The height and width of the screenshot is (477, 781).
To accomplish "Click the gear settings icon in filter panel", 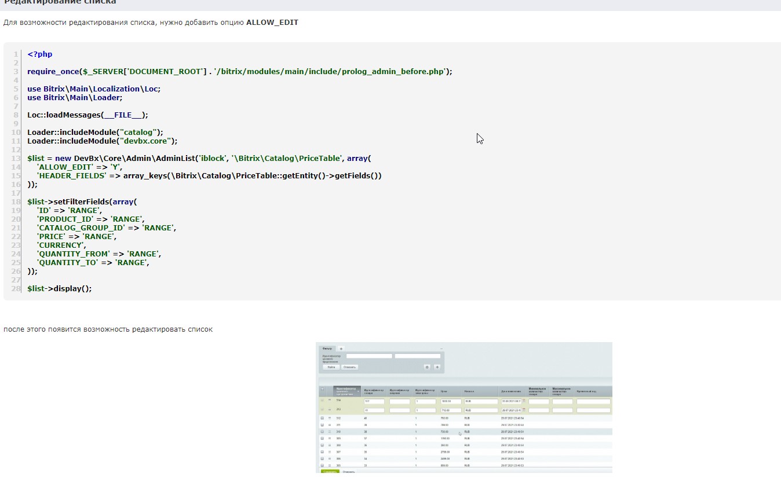I will (x=427, y=367).
